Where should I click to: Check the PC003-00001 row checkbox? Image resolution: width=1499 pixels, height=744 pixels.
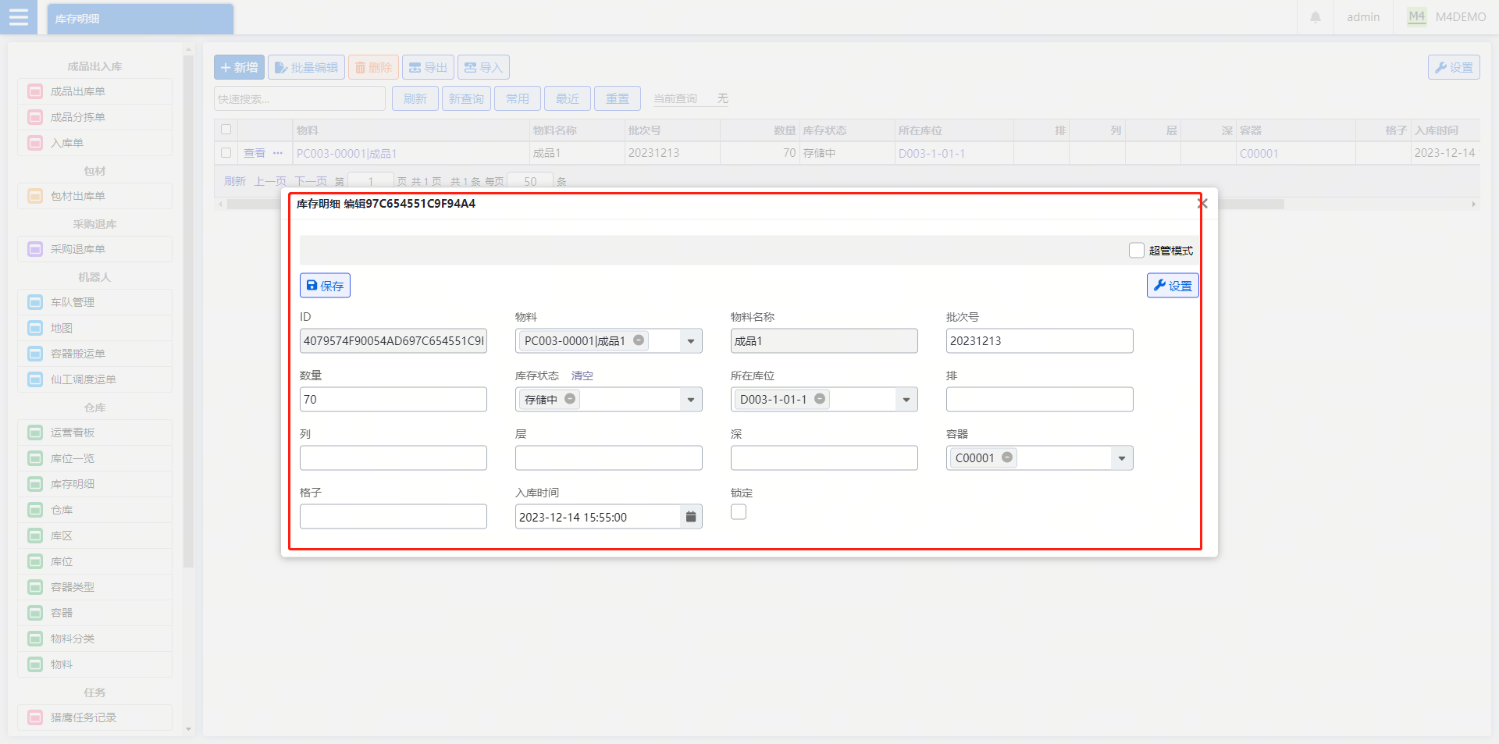pyautogui.click(x=226, y=153)
